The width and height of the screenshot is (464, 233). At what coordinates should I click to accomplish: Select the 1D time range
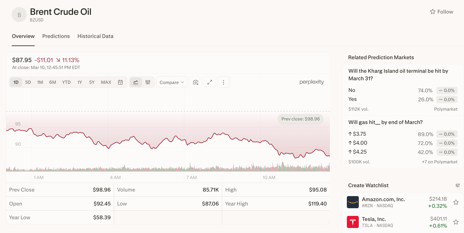click(x=16, y=82)
